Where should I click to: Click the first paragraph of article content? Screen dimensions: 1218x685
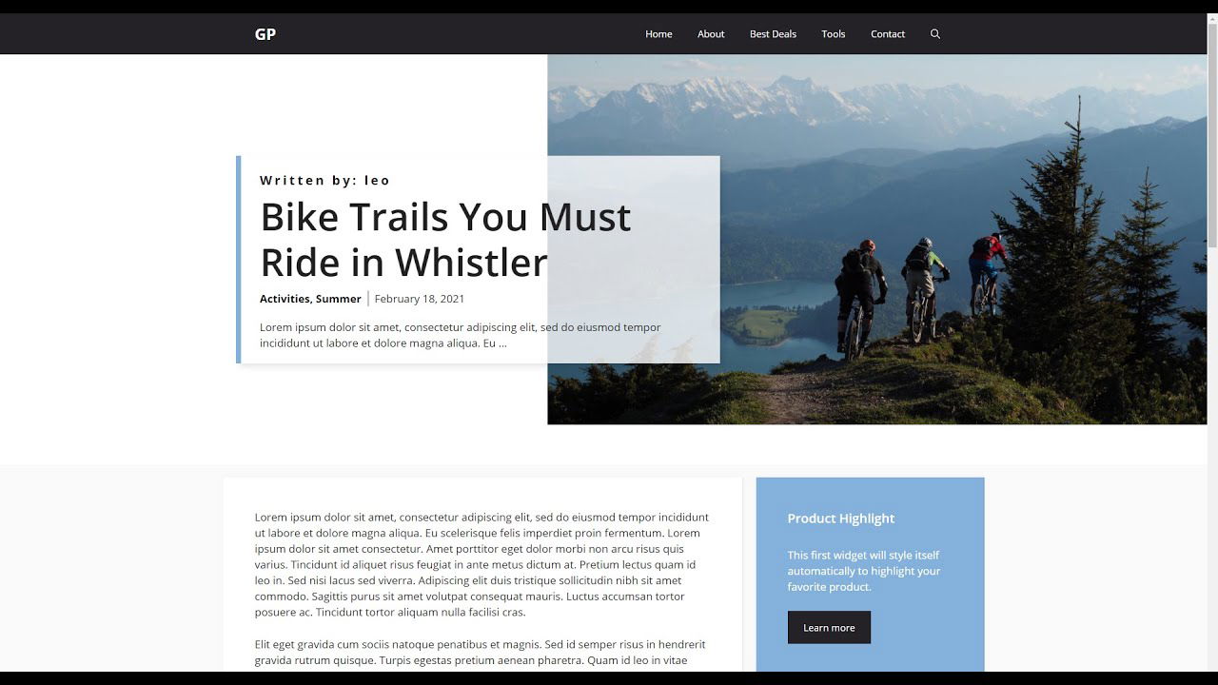click(482, 565)
